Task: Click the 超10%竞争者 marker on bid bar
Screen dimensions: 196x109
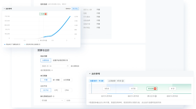Action: click(107, 94)
